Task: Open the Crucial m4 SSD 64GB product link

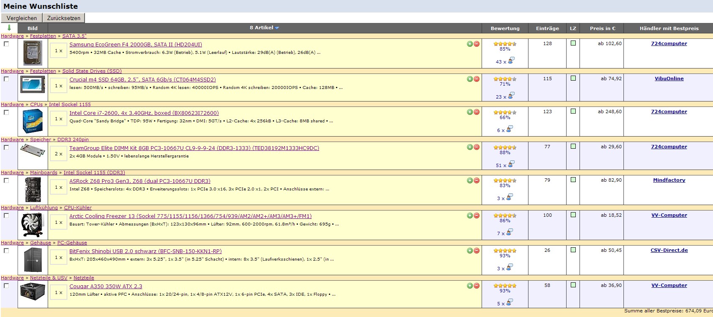Action: point(143,79)
